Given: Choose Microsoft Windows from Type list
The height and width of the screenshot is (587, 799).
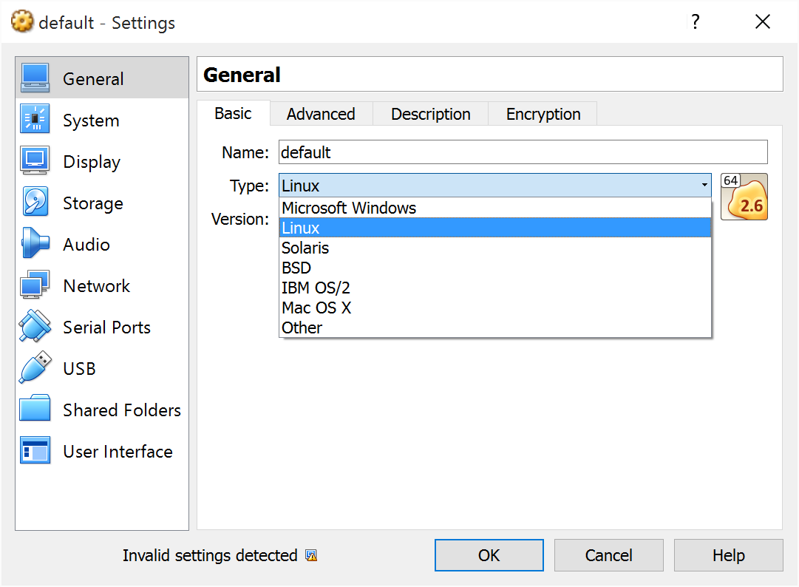Looking at the screenshot, I should point(349,208).
